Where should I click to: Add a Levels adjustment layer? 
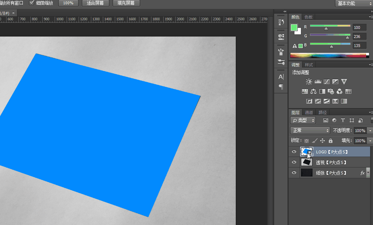pos(318,82)
